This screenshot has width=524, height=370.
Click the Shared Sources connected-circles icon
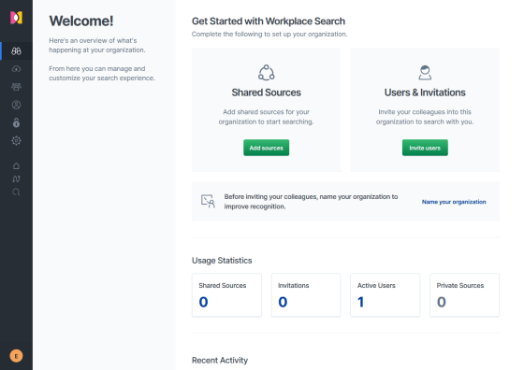pos(266,72)
